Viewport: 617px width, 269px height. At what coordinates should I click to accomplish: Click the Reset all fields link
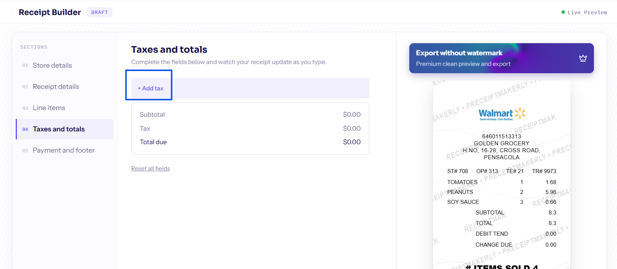[151, 168]
